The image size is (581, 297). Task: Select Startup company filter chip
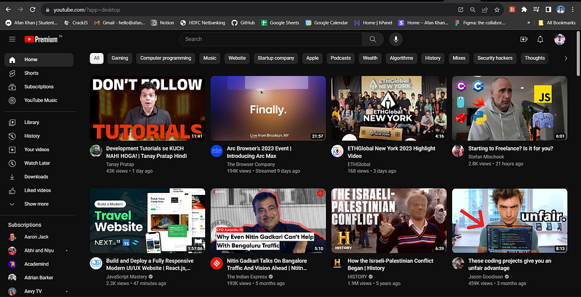(276, 58)
